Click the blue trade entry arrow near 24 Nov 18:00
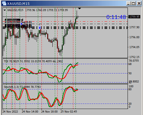 pos(40,28)
